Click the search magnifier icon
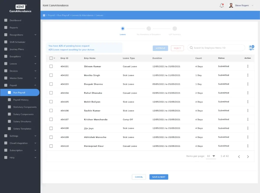 coord(191,48)
